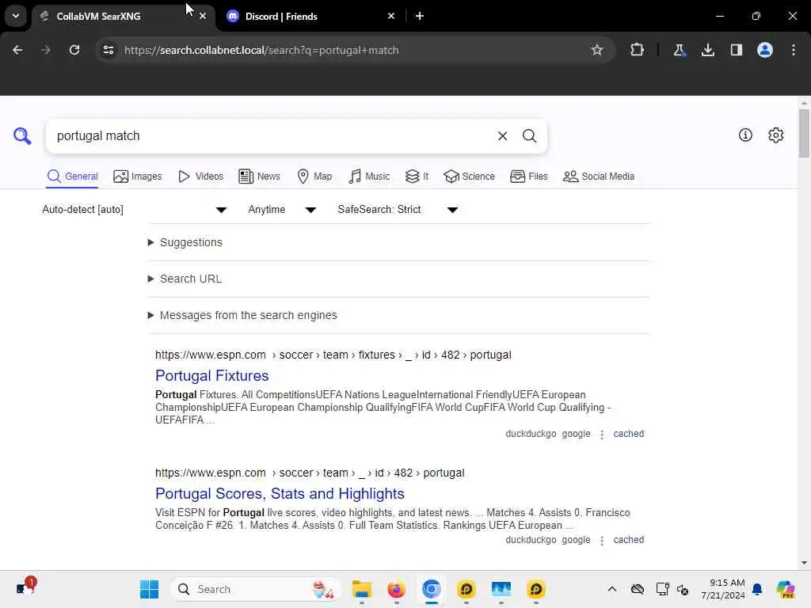Viewport: 811px width, 608px height.
Task: Open browser extensions puzzle icon
Action: pos(638,50)
